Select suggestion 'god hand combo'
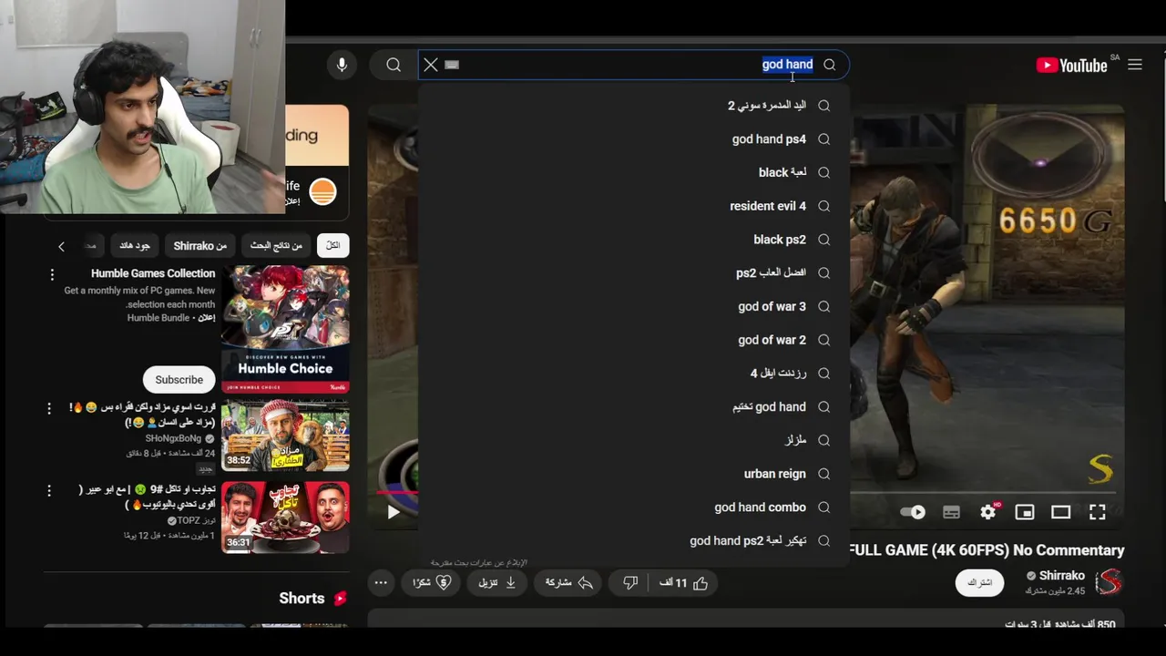Screen dimensions: 1166x656 point(633,507)
